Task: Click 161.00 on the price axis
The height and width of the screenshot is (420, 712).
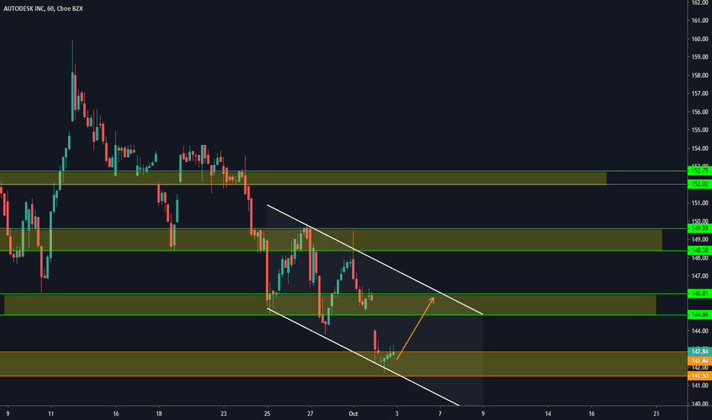Action: pos(700,21)
